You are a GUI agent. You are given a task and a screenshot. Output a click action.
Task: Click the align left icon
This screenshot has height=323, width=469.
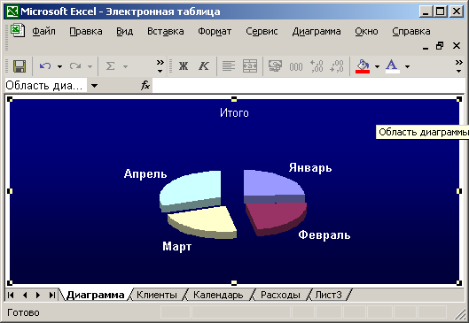pos(229,66)
